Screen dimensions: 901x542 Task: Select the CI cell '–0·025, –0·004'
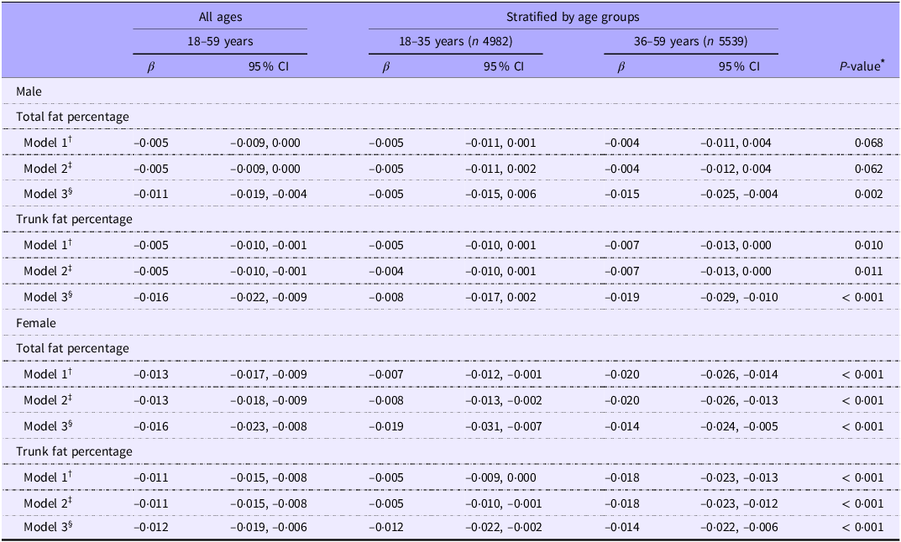(739, 194)
